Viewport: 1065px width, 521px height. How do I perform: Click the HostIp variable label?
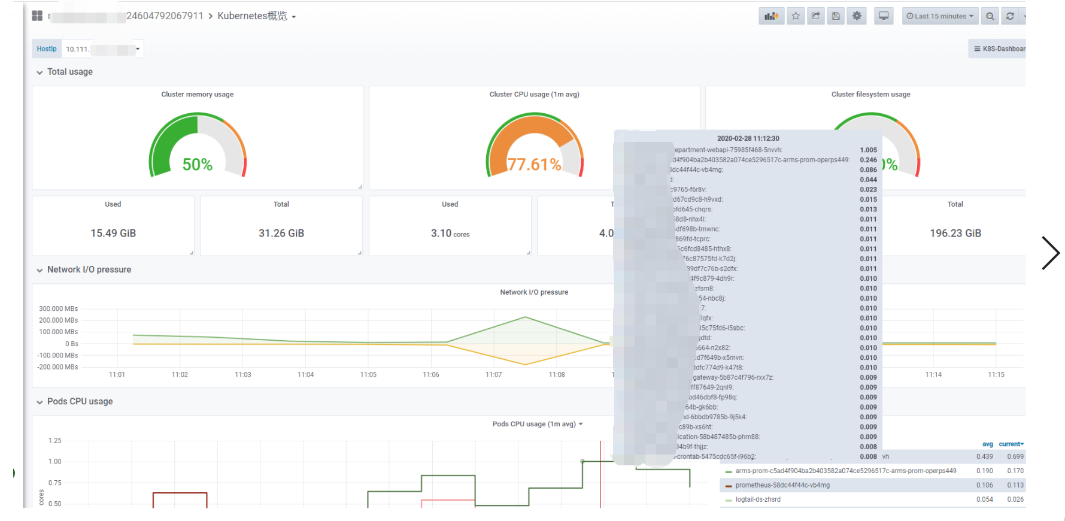pos(47,49)
